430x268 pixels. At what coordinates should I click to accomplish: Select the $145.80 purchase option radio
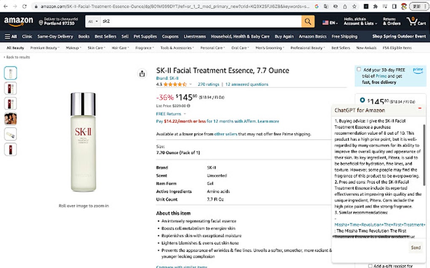[x=362, y=100]
